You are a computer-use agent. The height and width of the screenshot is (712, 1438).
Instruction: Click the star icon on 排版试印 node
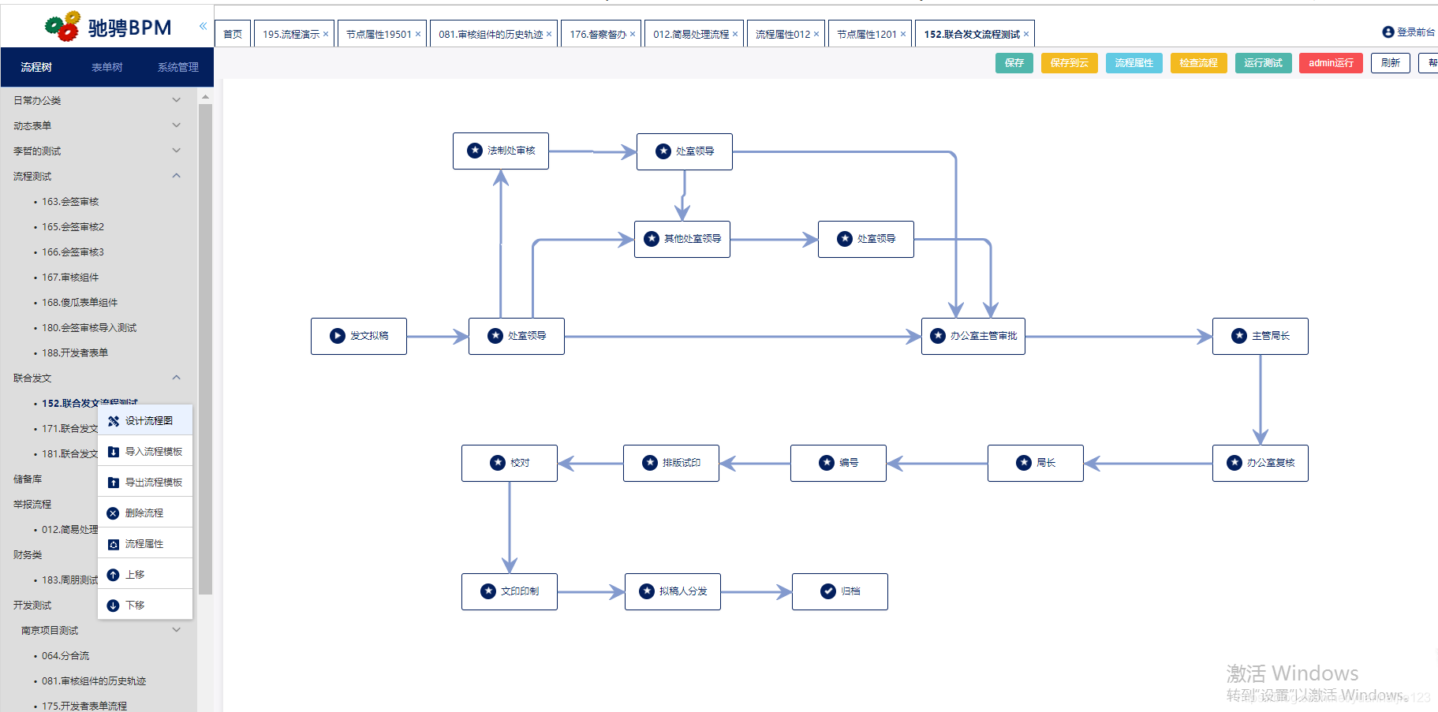[650, 463]
